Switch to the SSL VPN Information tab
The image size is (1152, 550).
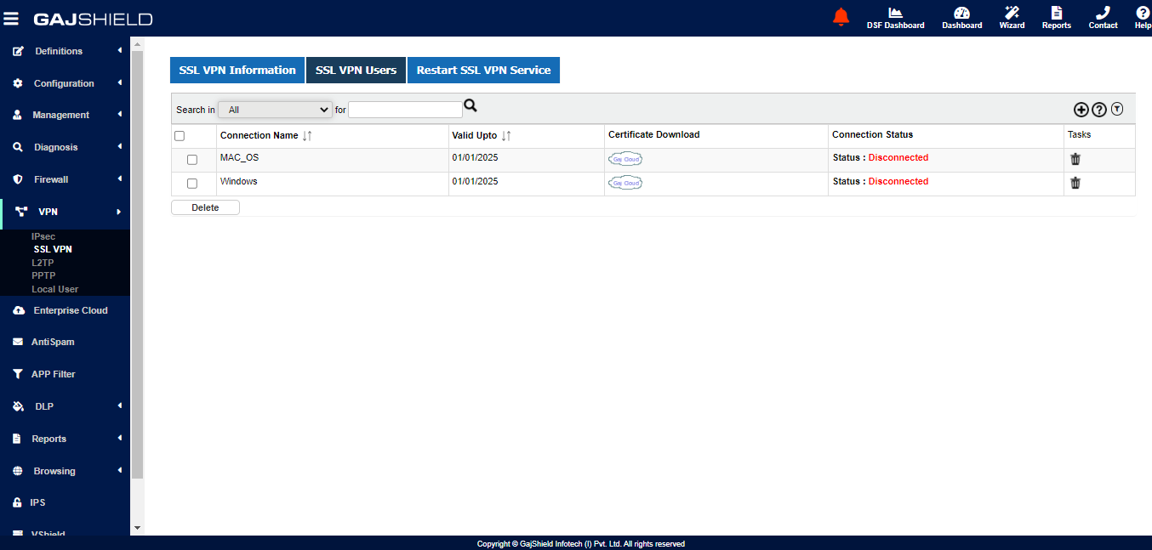[237, 71]
